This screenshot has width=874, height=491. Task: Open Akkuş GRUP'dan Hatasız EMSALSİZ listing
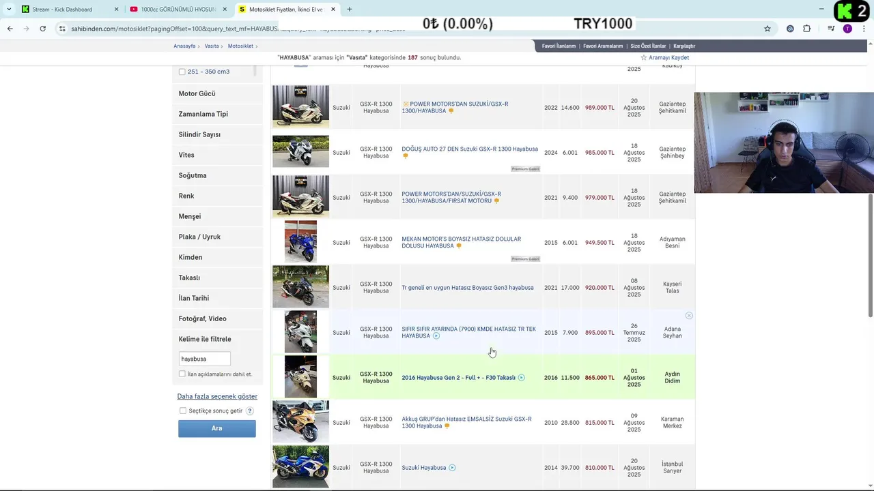pos(466,422)
